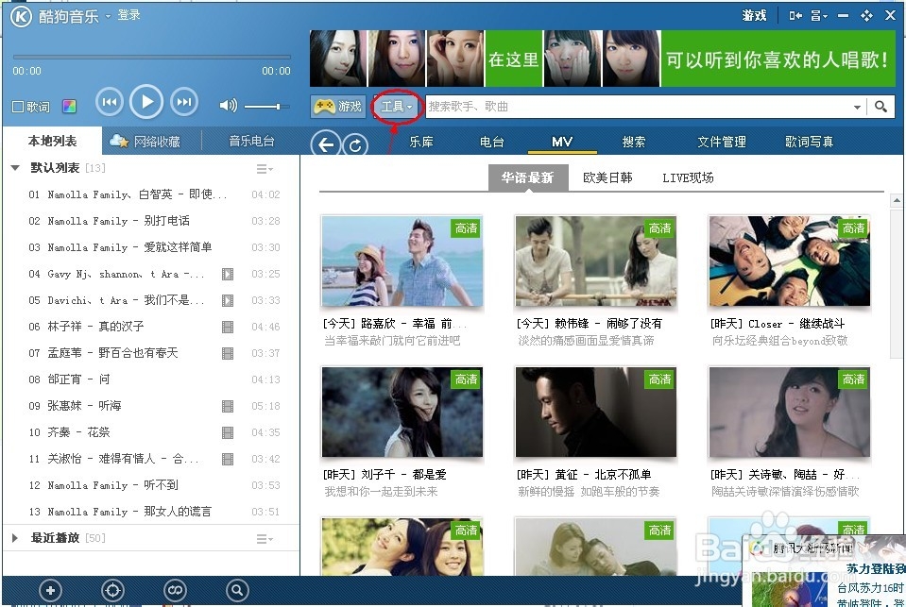
Task: Play the 路嘉欣 幸福 MV thumbnail
Action: (402, 261)
